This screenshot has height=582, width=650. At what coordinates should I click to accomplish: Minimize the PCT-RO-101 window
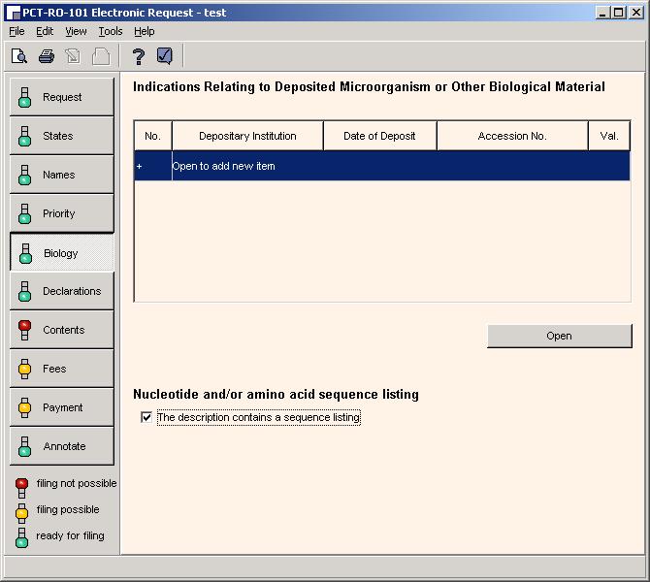click(602, 13)
